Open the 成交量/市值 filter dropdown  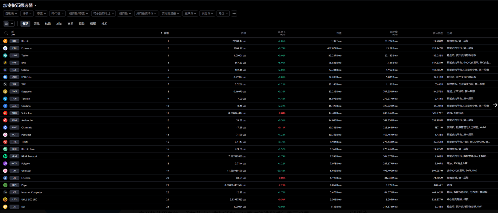(78, 13)
